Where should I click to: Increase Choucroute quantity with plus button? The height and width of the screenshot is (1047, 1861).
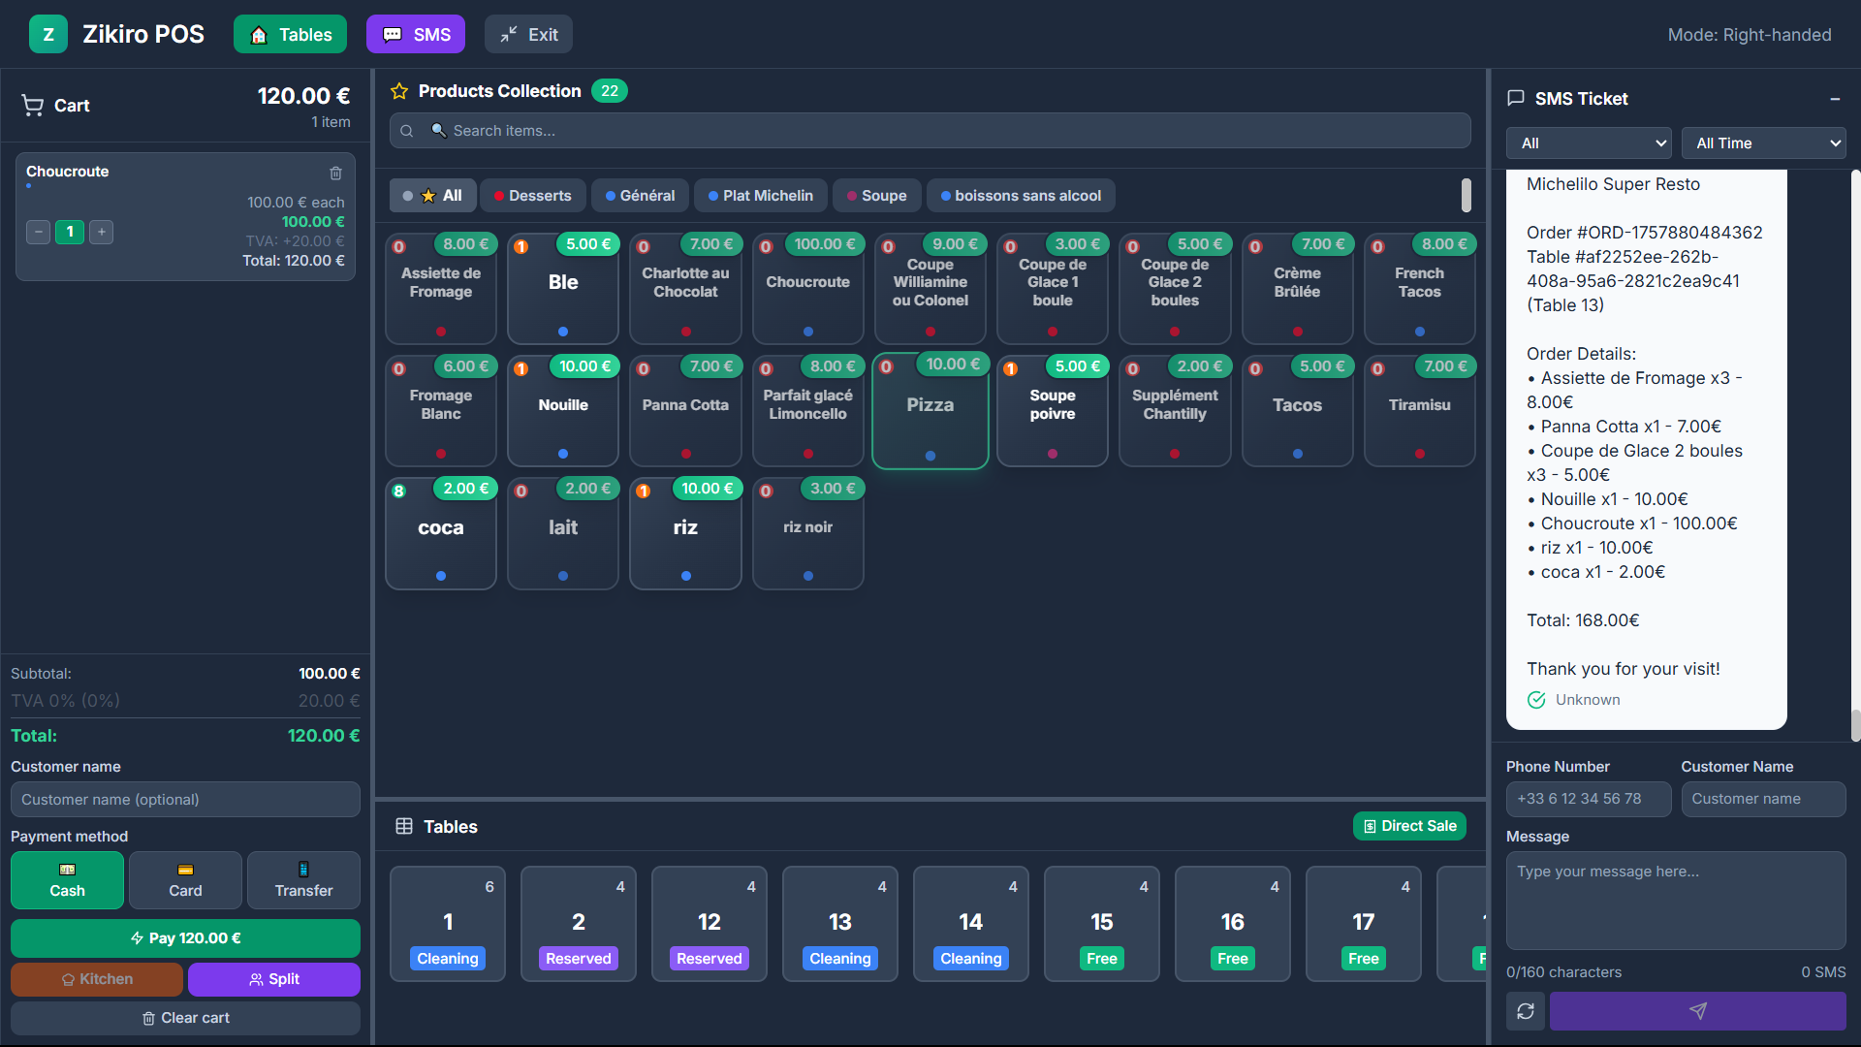pyautogui.click(x=102, y=232)
